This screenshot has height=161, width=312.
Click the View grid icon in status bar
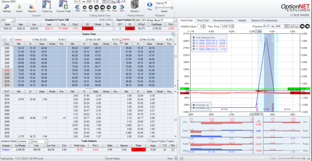click(176, 159)
